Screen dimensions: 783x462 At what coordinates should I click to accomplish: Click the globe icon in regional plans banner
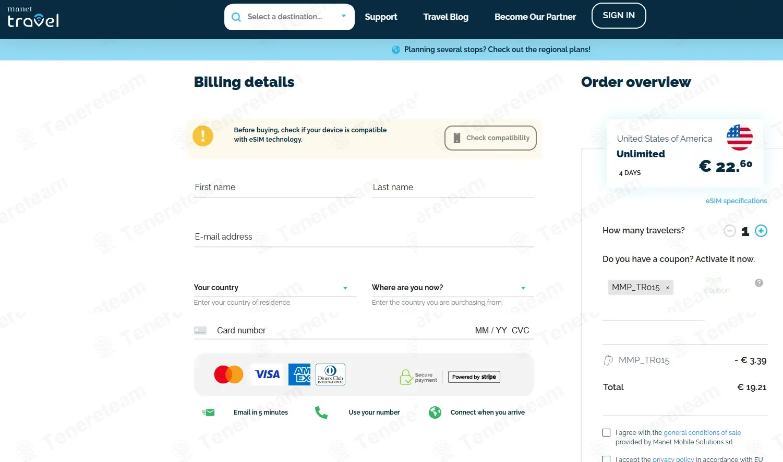tap(396, 49)
